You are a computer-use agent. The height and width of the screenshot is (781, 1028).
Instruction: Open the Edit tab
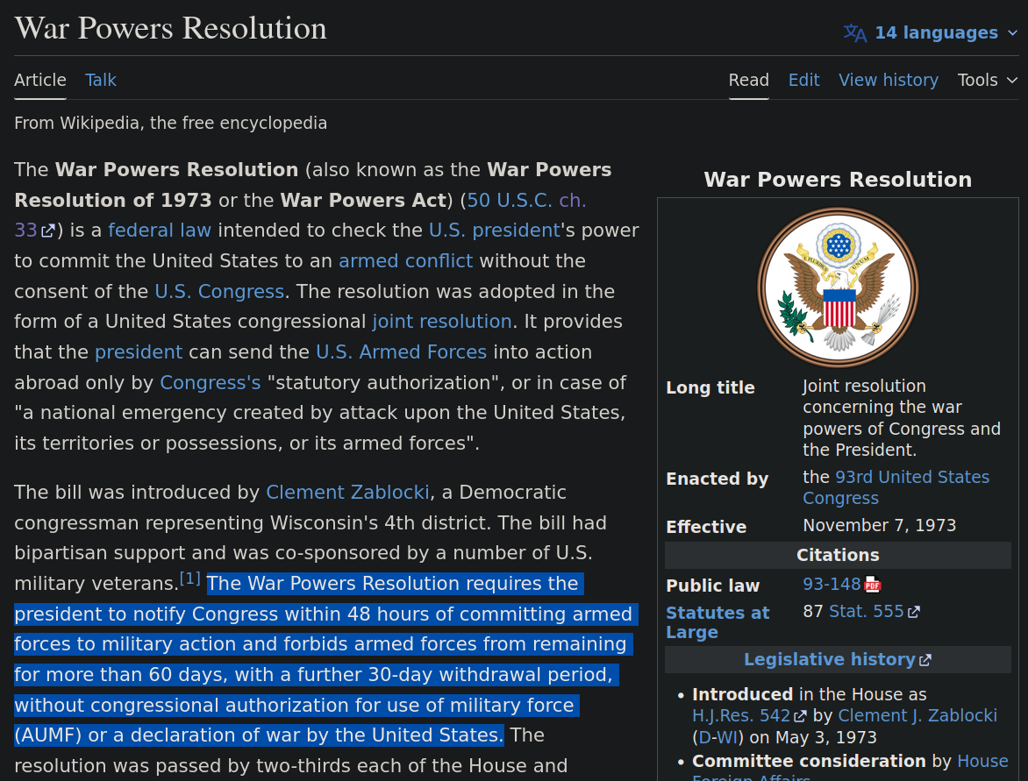coord(803,80)
